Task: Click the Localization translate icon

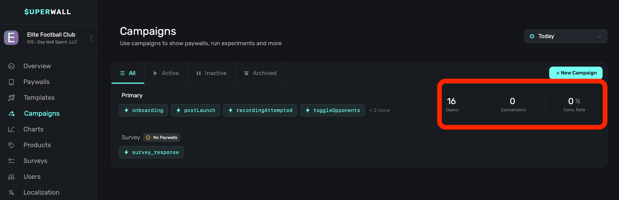Action: 11,193
